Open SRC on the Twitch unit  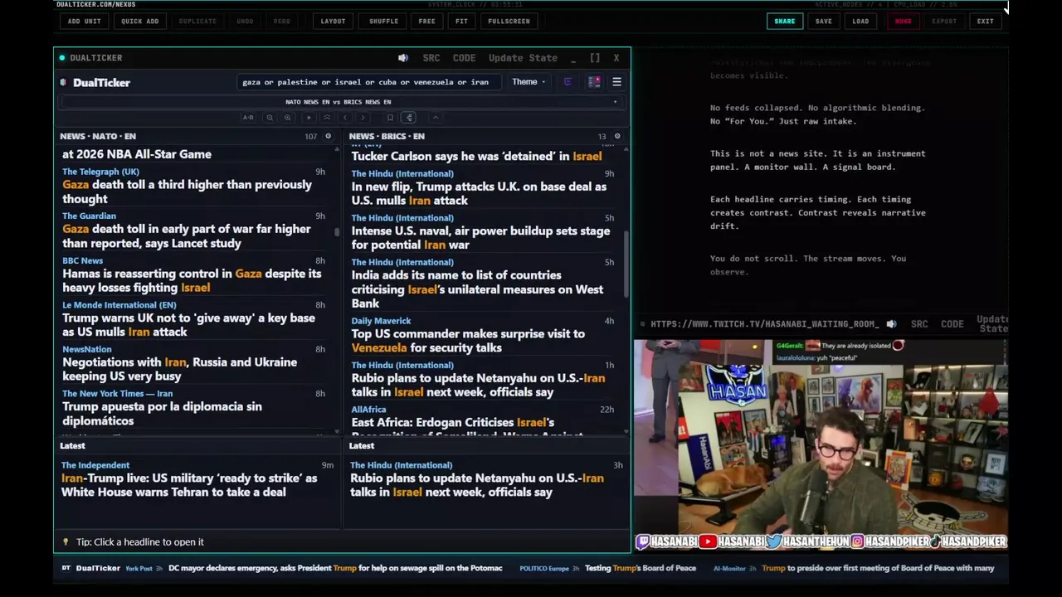pos(919,324)
